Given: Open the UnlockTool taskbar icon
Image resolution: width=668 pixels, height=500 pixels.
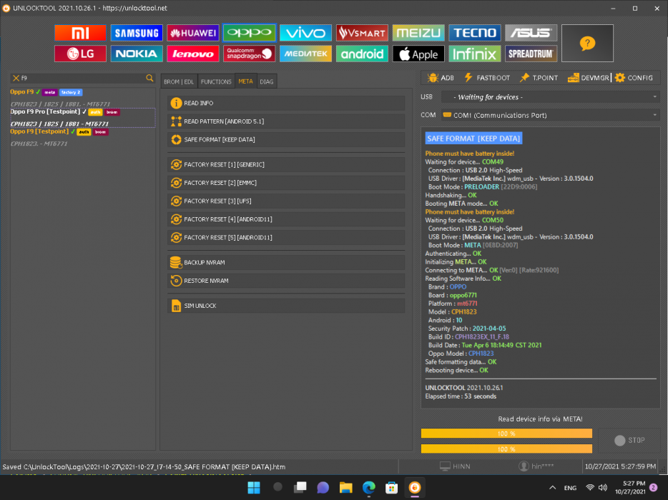Looking at the screenshot, I should pos(415,487).
